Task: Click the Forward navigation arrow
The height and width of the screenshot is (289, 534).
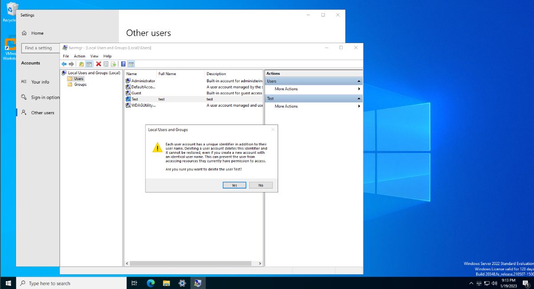Action: 71,64
